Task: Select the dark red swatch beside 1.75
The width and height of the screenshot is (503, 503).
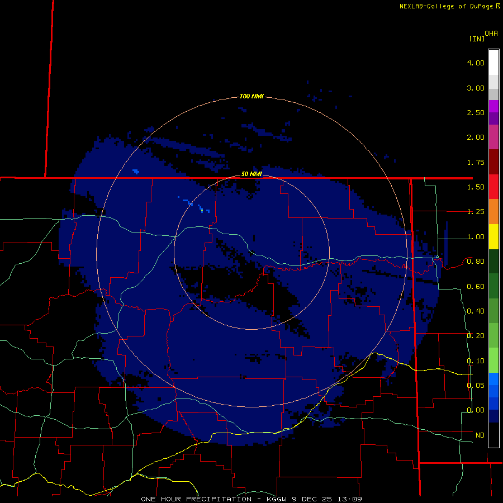Action: [x=493, y=162]
